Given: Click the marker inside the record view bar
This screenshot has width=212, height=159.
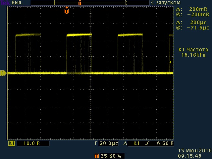Looking at the screenshot, I should click(x=79, y=3).
